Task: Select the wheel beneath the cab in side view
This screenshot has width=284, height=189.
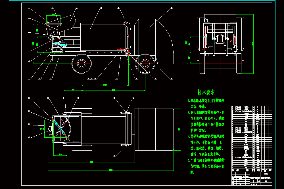Action: (x=145, y=64)
